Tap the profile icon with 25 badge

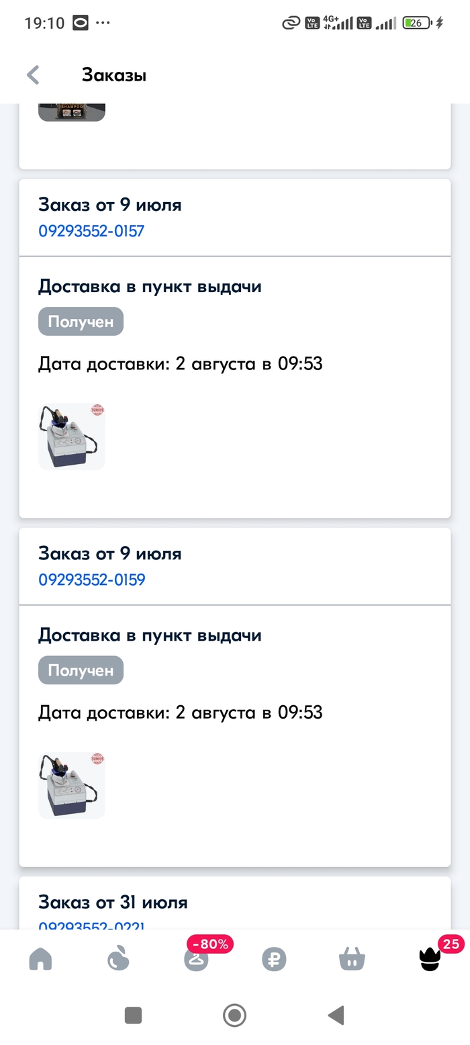(430, 959)
